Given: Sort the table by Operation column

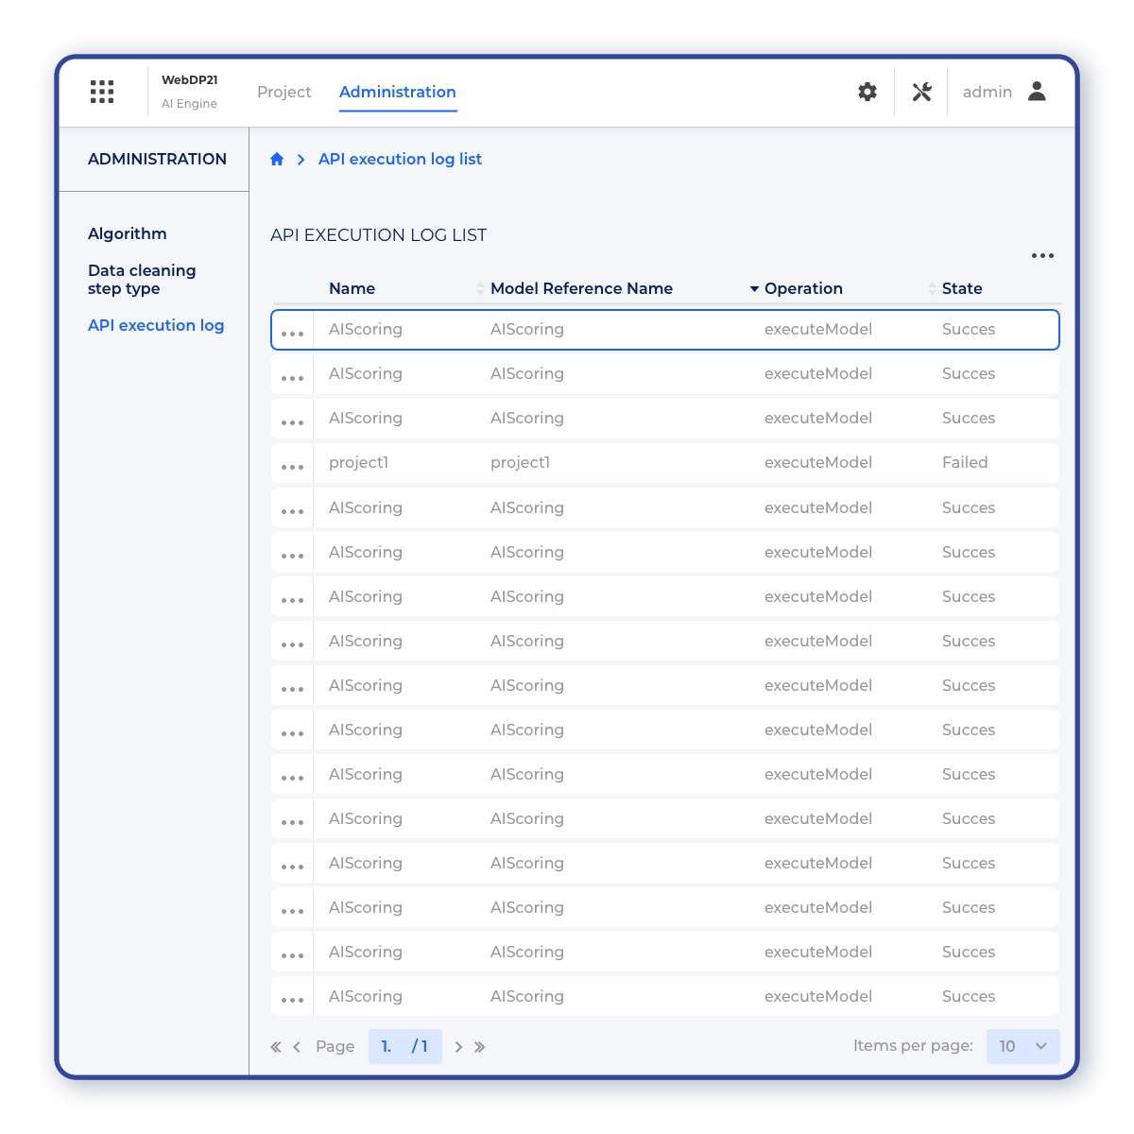Looking at the screenshot, I should click(x=802, y=289).
